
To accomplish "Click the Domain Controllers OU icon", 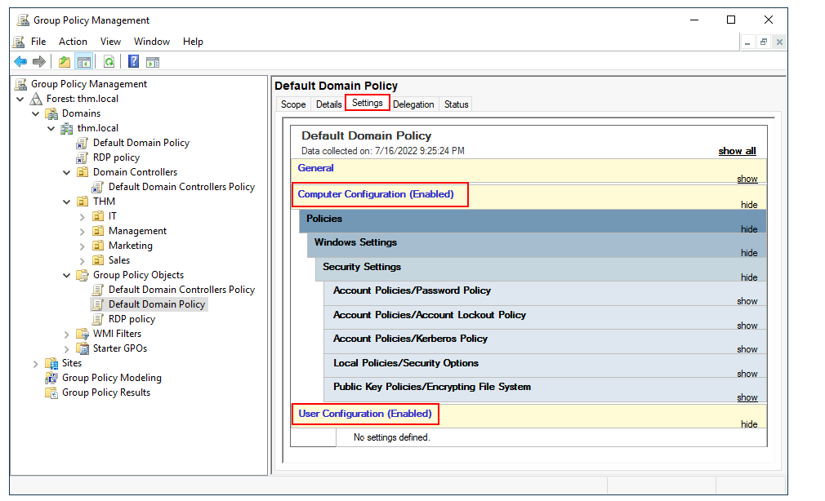I will (x=82, y=172).
